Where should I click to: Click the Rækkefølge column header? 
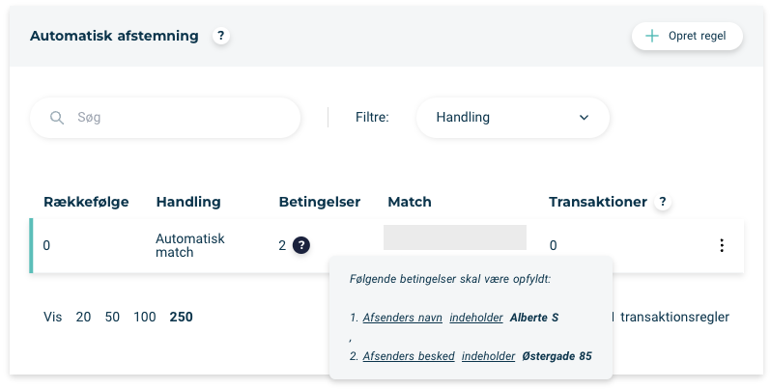[86, 202]
